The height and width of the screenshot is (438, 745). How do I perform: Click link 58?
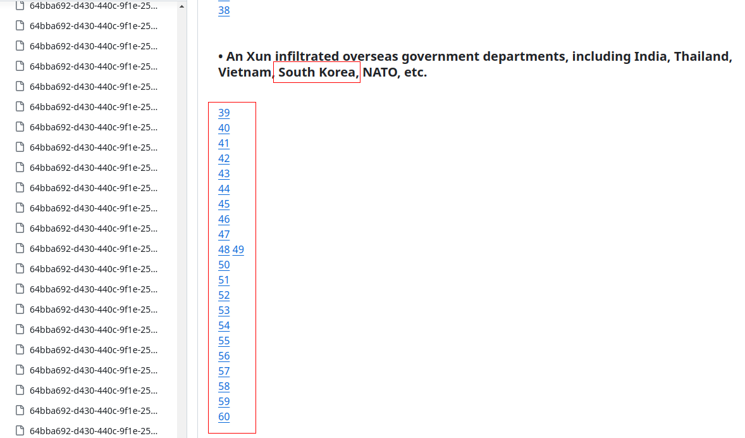click(x=224, y=387)
